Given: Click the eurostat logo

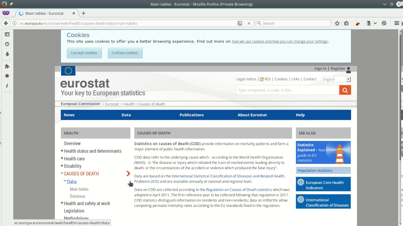Looking at the screenshot, I should [x=85, y=83].
